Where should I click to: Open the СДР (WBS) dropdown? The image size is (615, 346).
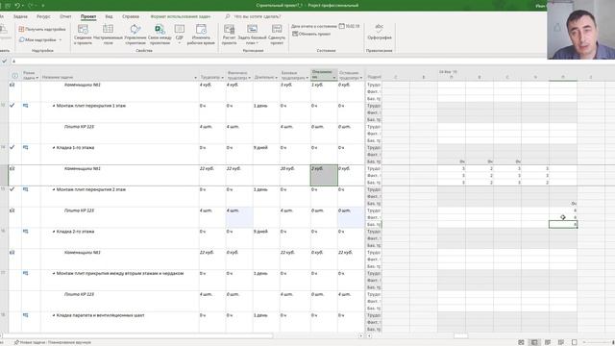pyautogui.click(x=180, y=35)
